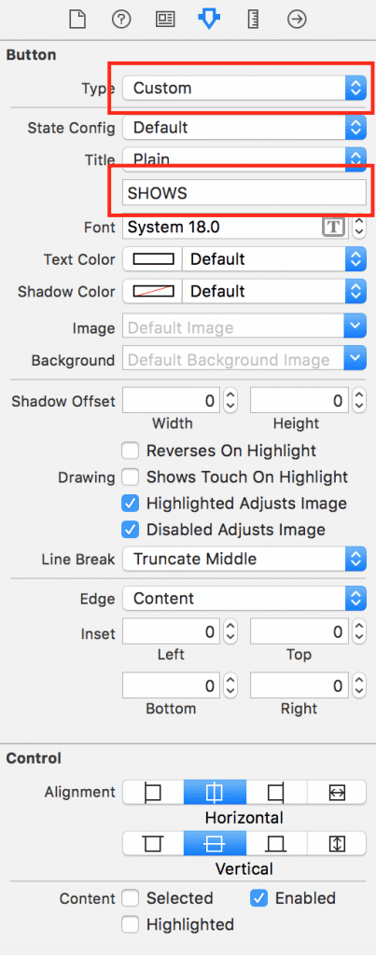Click the Text Color swatch
Image resolution: width=376 pixels, height=955 pixels.
(x=153, y=259)
